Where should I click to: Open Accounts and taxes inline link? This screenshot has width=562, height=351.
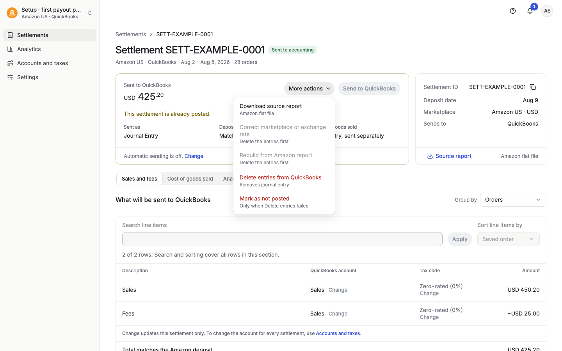[x=338, y=333]
